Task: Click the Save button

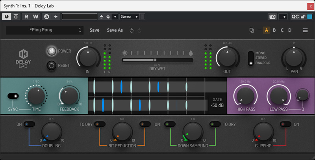Action: point(94,30)
